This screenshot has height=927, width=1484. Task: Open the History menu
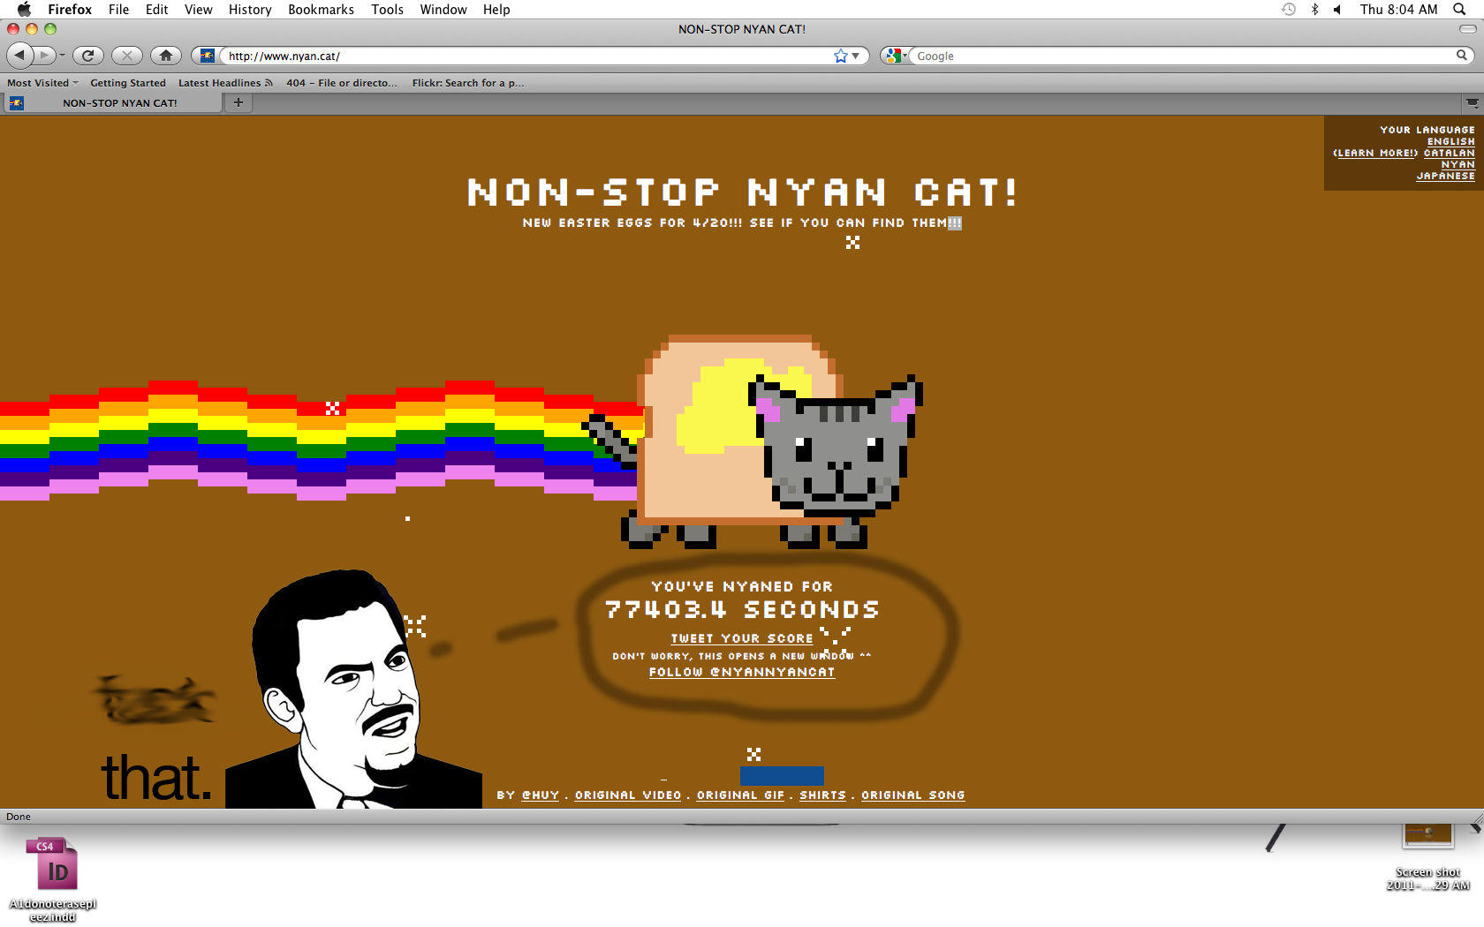(x=250, y=9)
